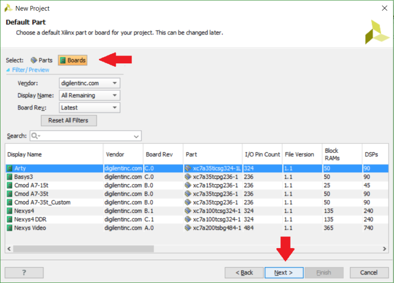This screenshot has height=283, width=394.
Task: Click the Reset All Filters button
Action: pyautogui.click(x=68, y=120)
